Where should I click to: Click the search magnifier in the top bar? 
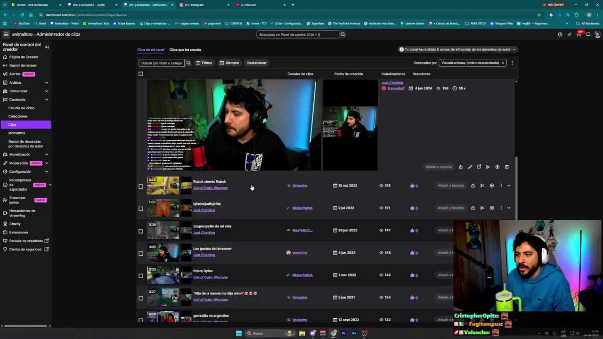click(343, 34)
